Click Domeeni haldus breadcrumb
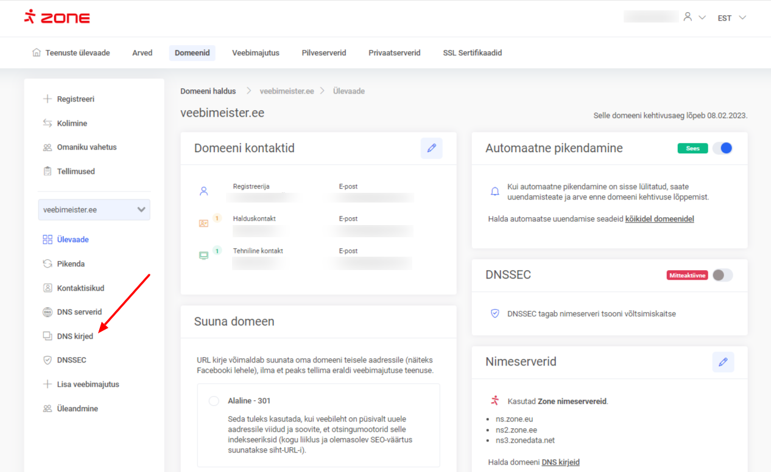The width and height of the screenshot is (771, 472). point(208,91)
